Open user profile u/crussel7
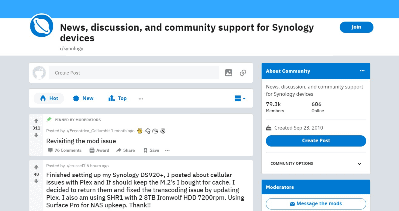Image resolution: width=399 pixels, height=211 pixels. click(x=75, y=166)
